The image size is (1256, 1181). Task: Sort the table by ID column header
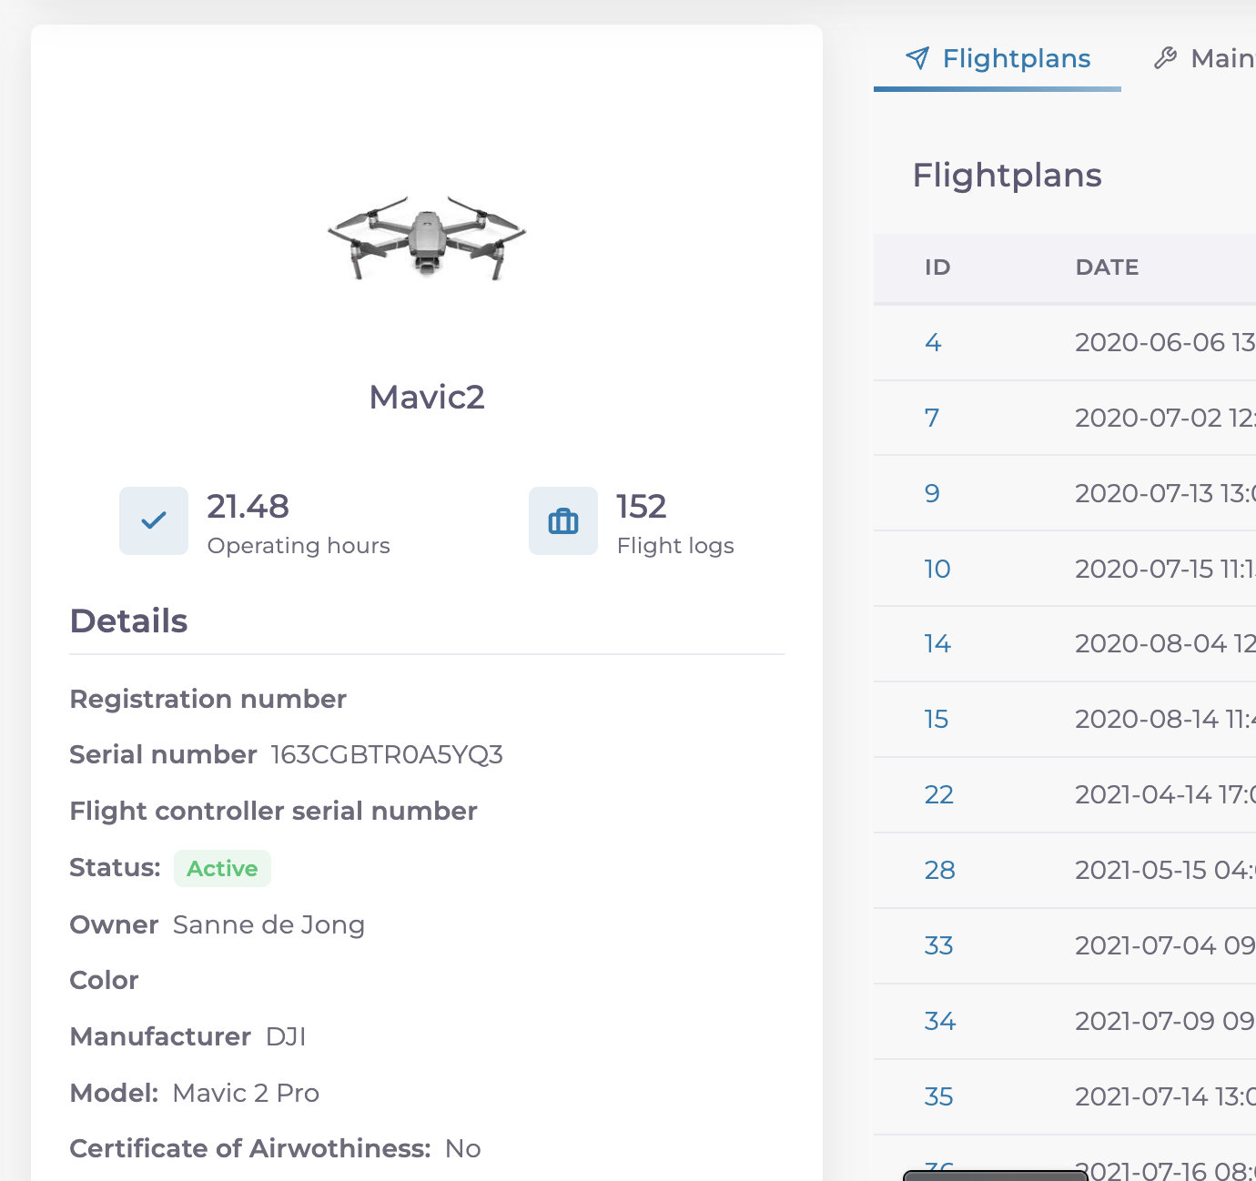coord(937,267)
